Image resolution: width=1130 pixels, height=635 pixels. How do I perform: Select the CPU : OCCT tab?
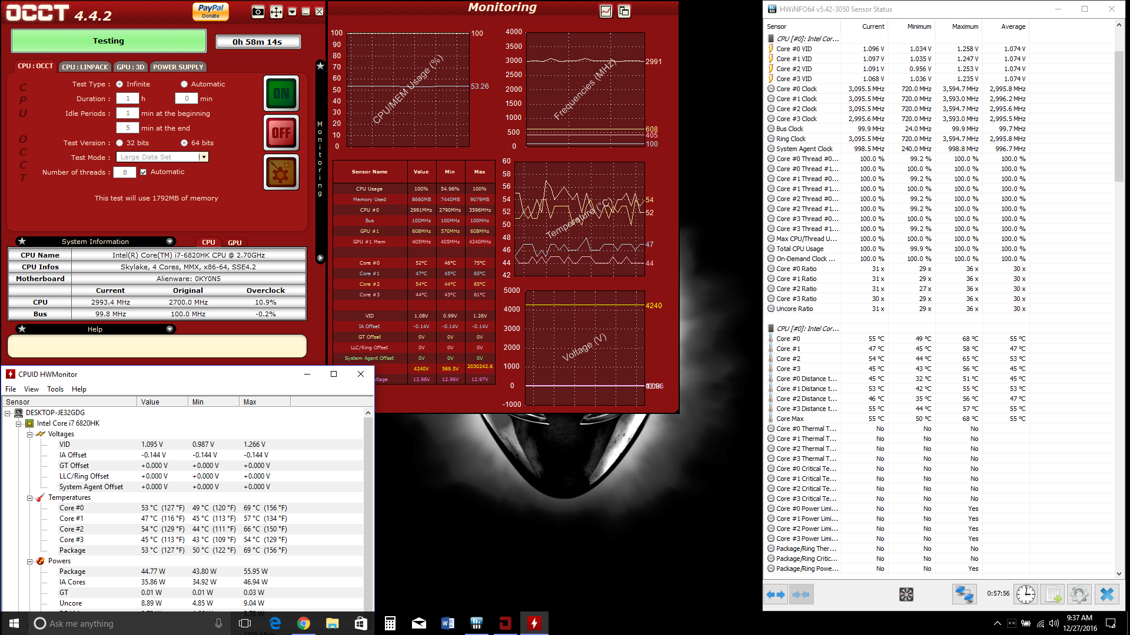click(35, 66)
